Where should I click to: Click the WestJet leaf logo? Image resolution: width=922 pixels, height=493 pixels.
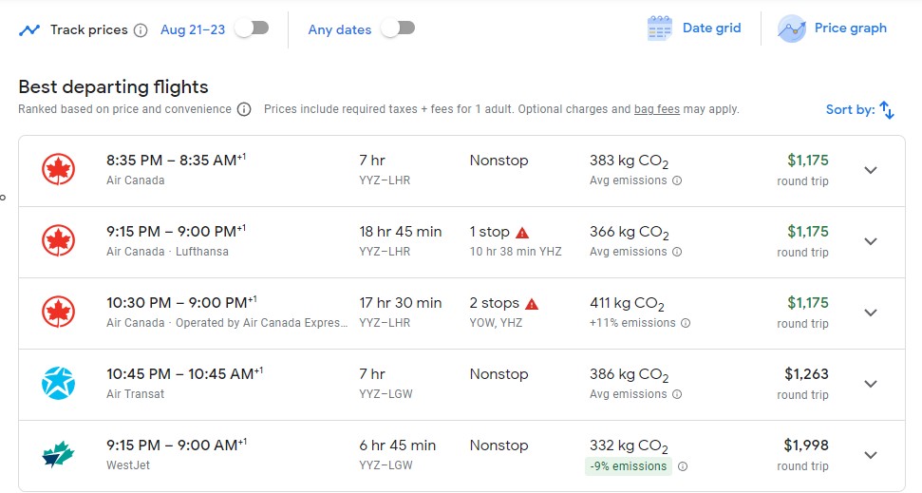(58, 454)
